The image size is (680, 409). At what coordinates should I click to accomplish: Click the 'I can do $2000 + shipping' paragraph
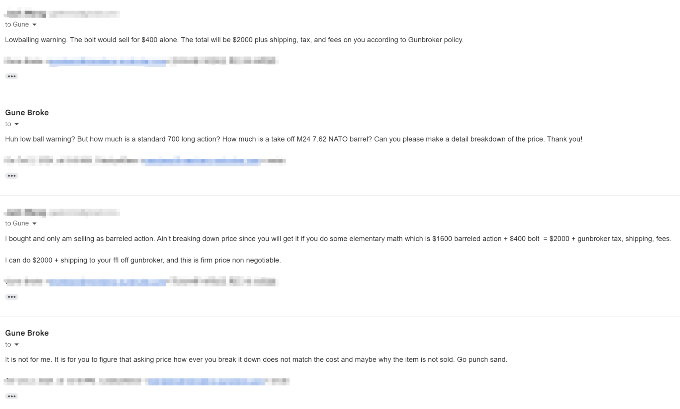pos(143,260)
